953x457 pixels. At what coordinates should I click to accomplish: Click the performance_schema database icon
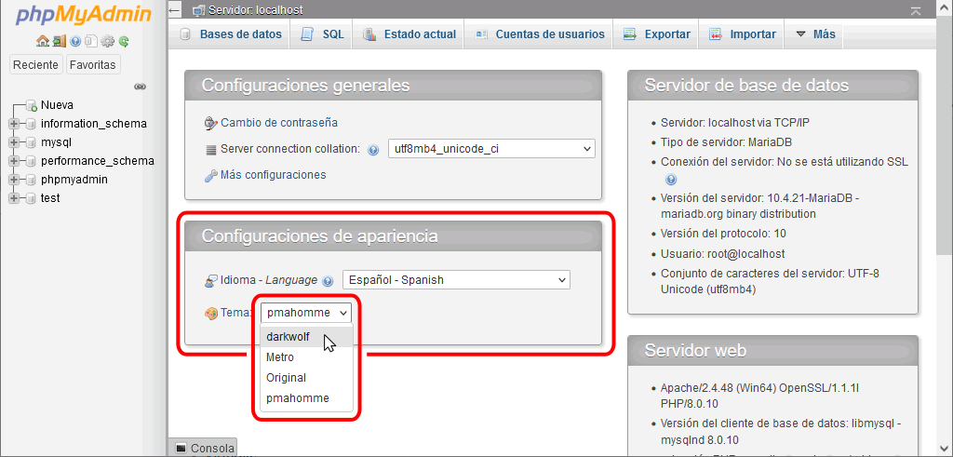click(x=32, y=162)
